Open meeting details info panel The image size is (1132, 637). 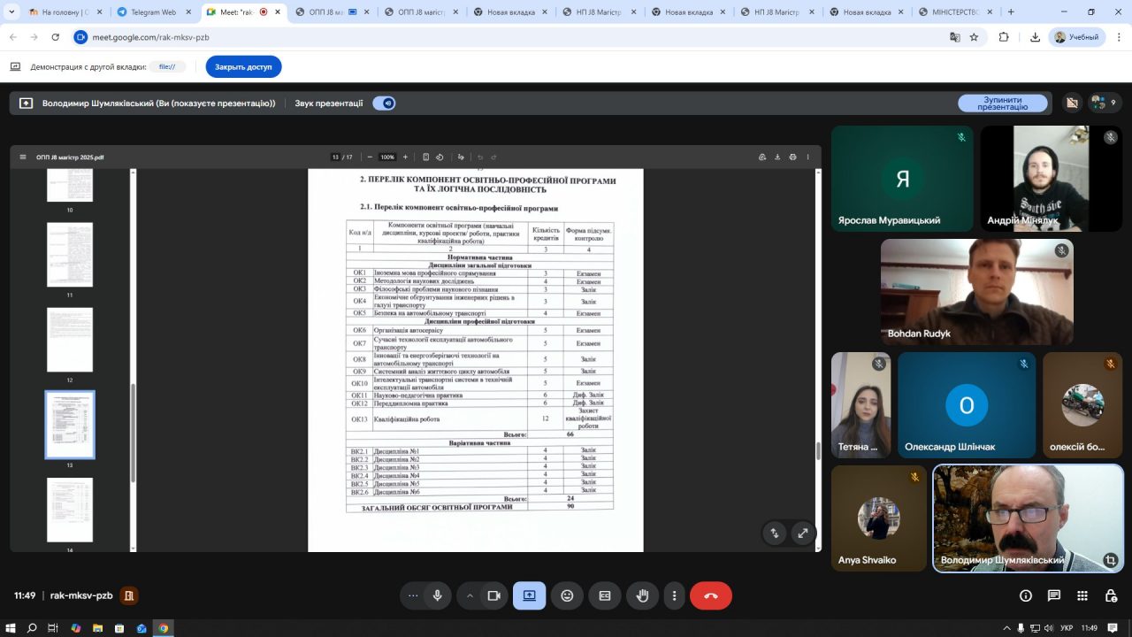click(x=1026, y=595)
